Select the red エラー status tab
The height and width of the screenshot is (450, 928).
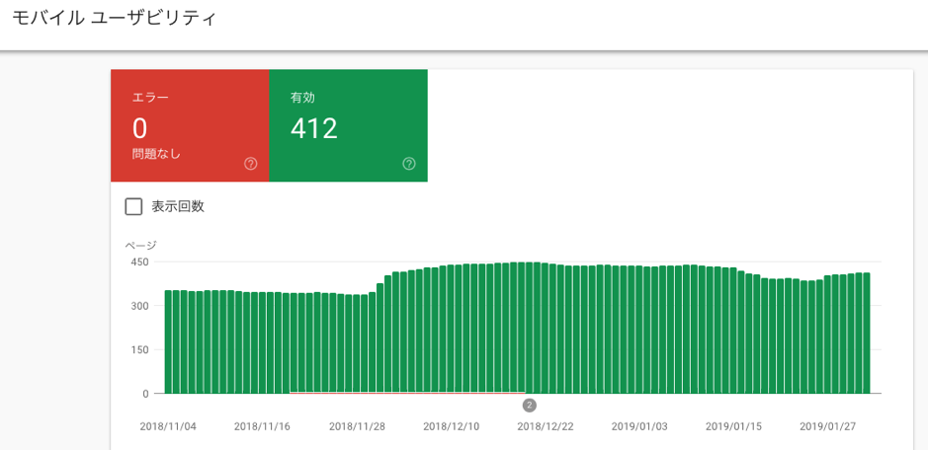pos(190,125)
